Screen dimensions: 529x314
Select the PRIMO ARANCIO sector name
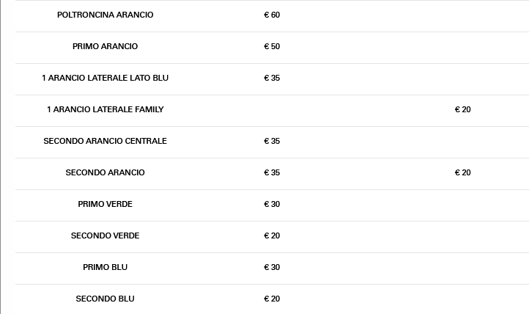tap(105, 46)
